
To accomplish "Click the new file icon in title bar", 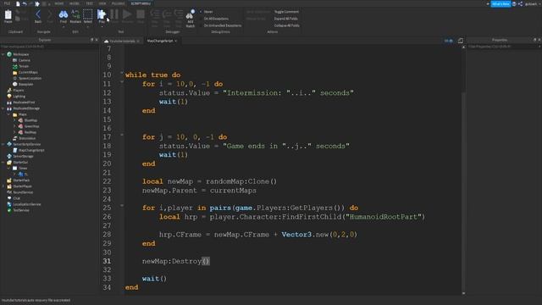I will coord(18,3).
